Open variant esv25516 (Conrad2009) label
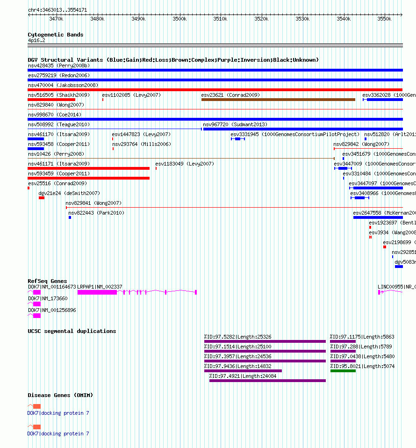The image size is (416, 448). point(57,183)
